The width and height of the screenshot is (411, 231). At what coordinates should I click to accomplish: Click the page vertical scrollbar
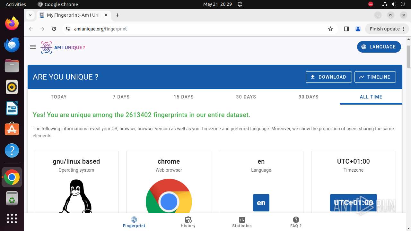tap(409, 56)
